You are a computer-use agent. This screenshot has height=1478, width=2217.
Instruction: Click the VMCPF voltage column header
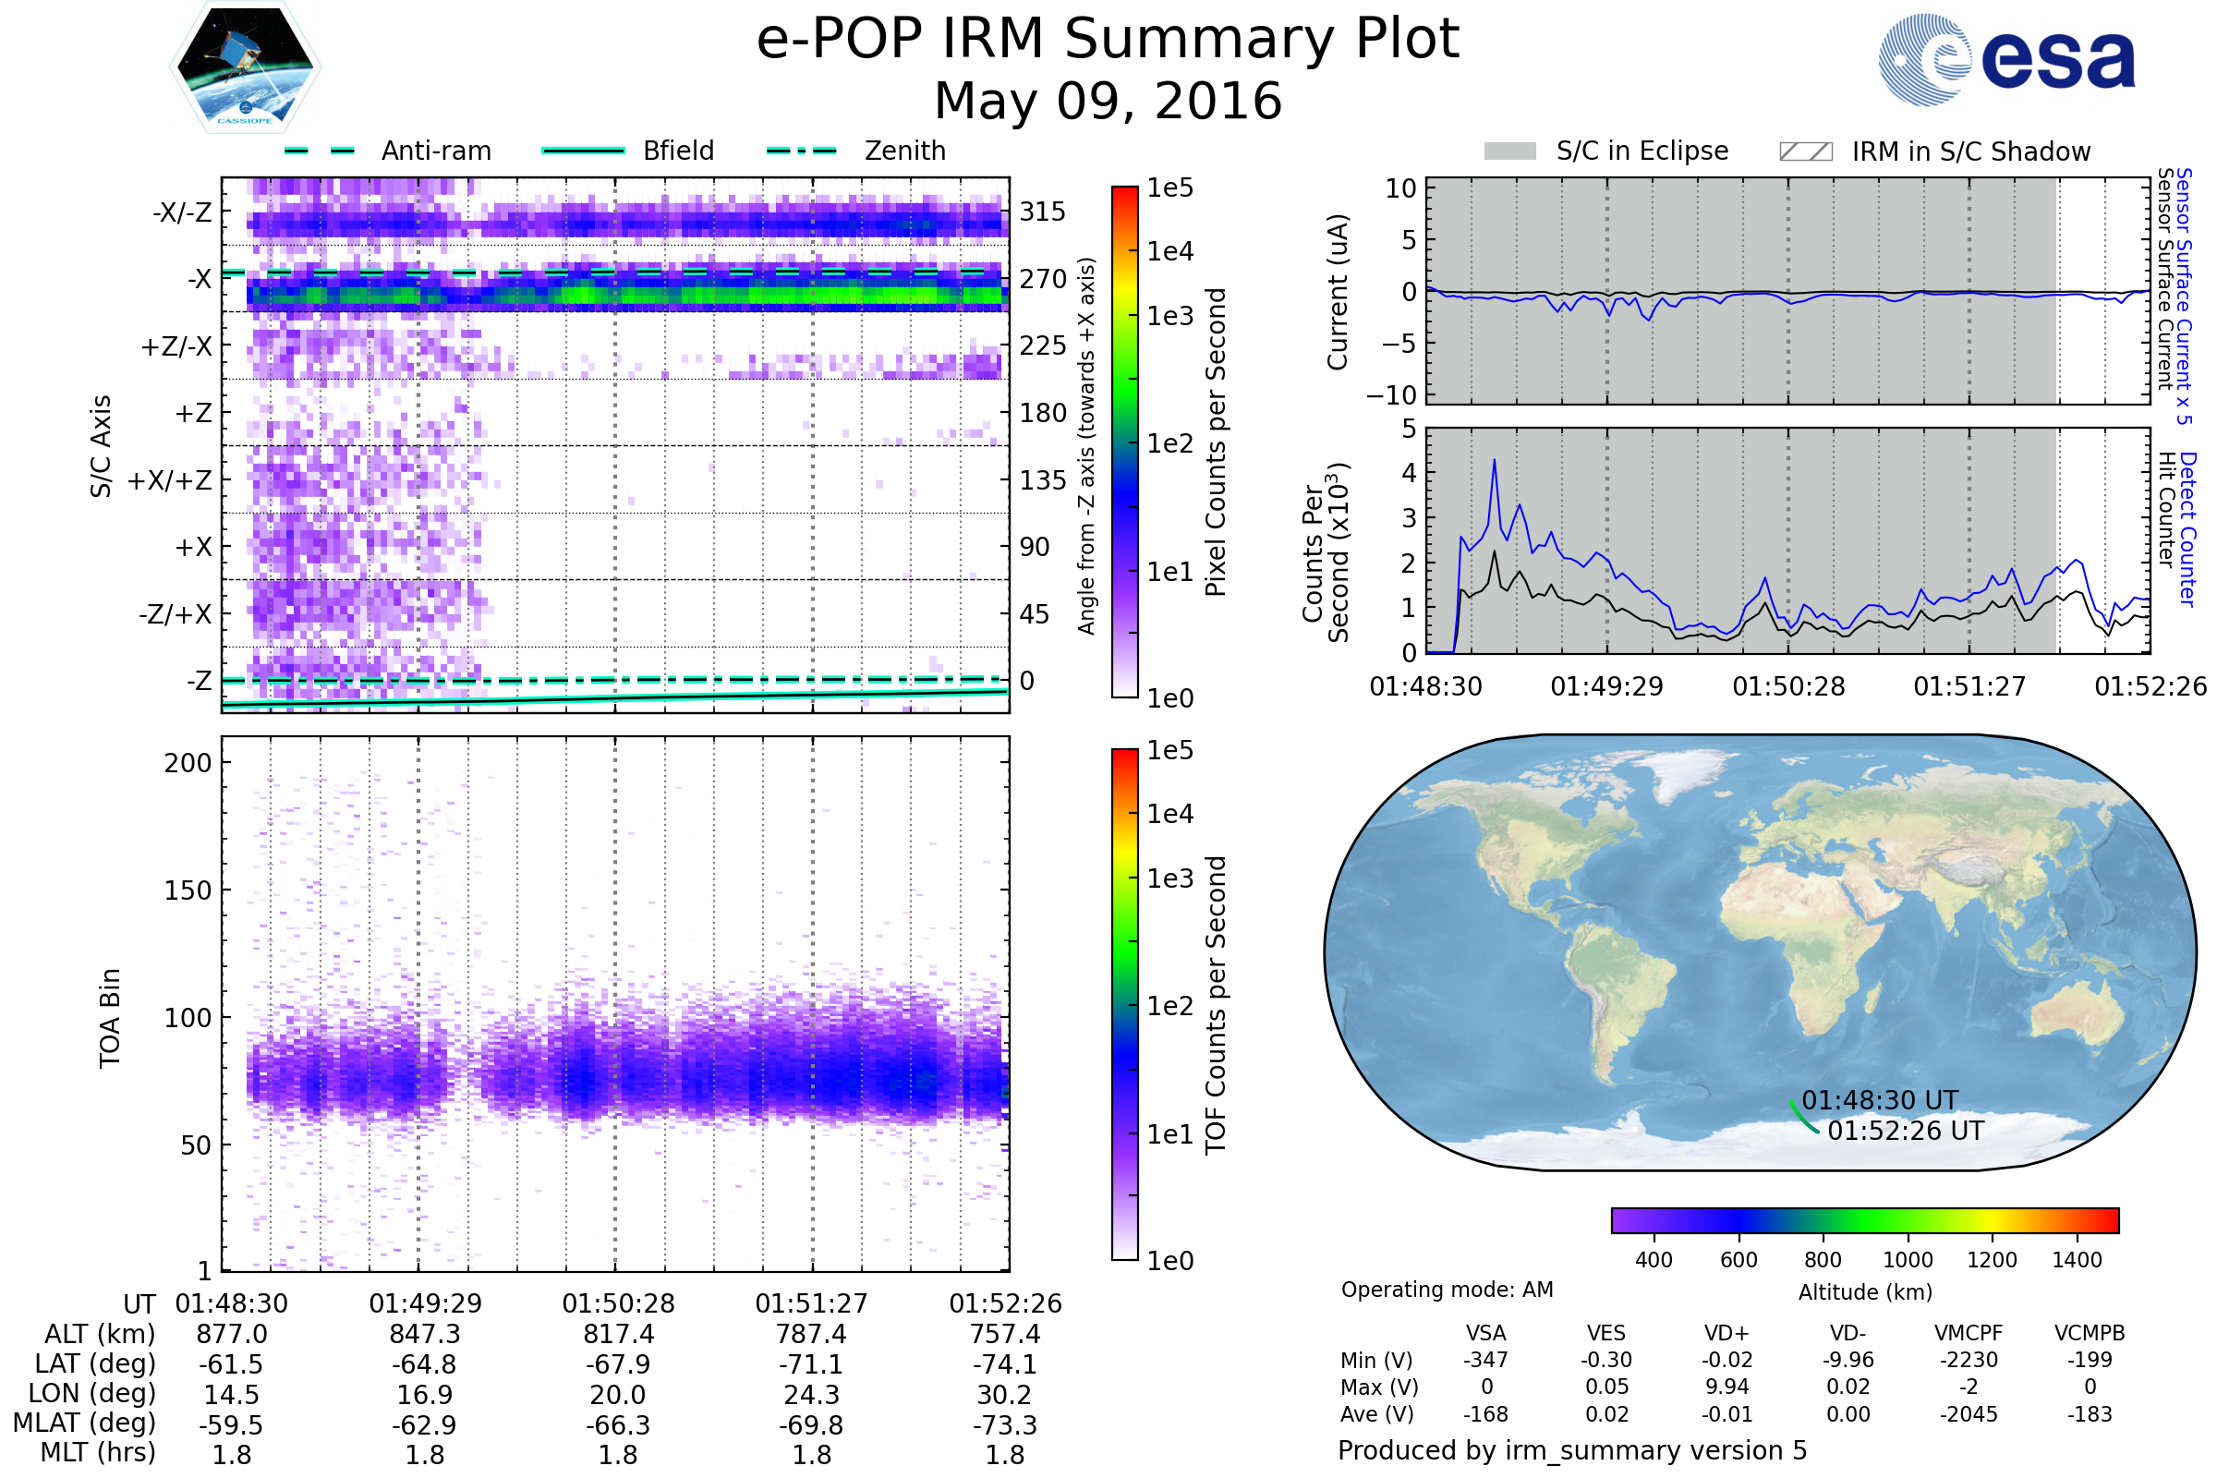coord(1969,1333)
